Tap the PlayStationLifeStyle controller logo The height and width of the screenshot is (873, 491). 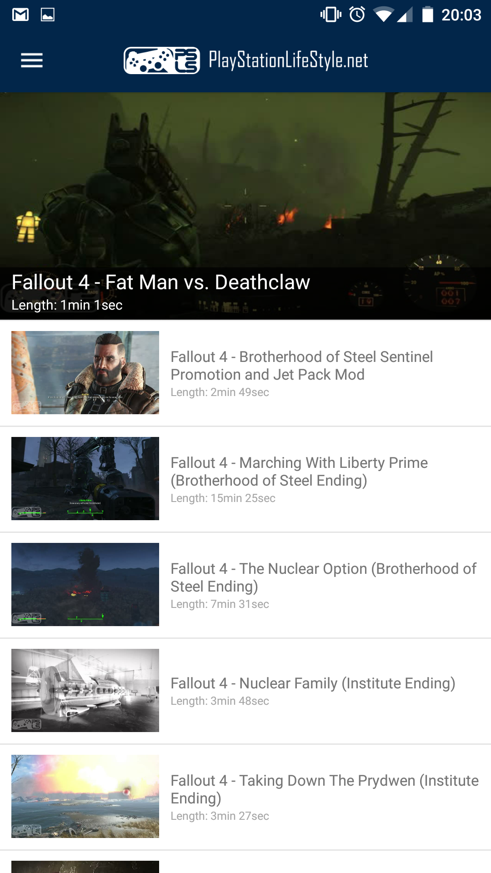click(162, 60)
